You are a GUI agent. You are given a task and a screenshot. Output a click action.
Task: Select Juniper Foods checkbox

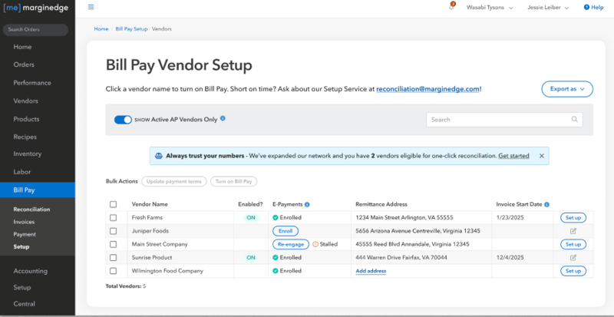click(x=113, y=231)
